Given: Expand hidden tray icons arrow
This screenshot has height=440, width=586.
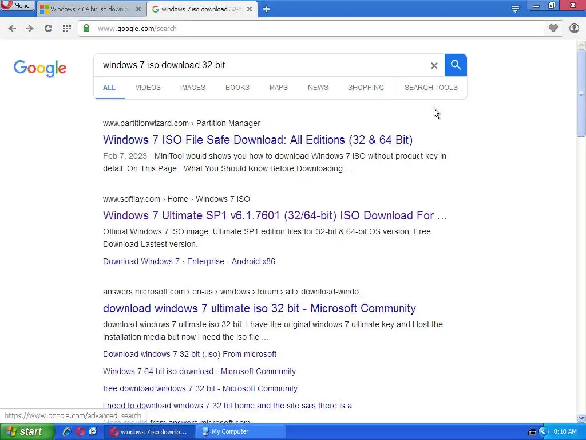Looking at the screenshot, I should tap(543, 432).
